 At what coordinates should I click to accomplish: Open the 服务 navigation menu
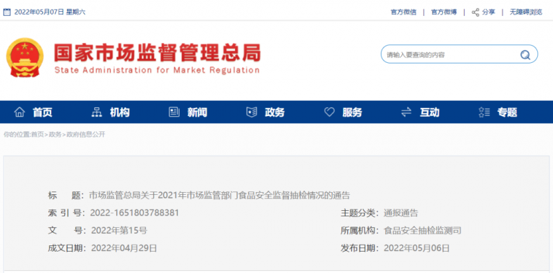(352, 113)
